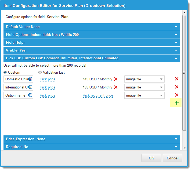
Task: Open image file dropdown for International Unlimited
Action: (144, 87)
